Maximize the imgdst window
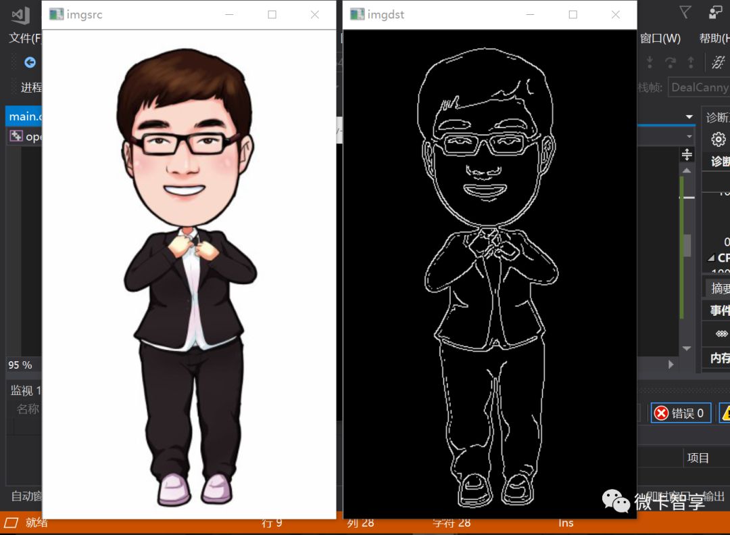This screenshot has height=535, width=730. 573,14
